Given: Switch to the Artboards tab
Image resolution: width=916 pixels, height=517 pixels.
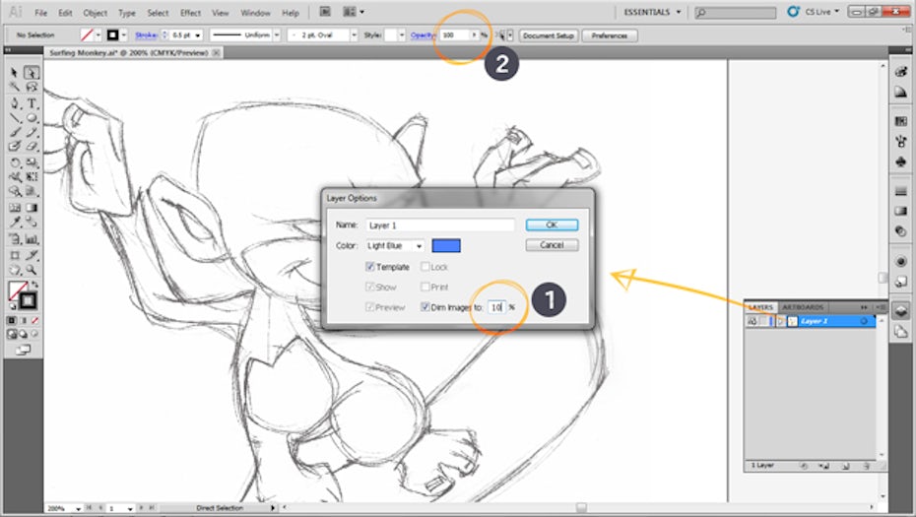Looking at the screenshot, I should [x=802, y=307].
